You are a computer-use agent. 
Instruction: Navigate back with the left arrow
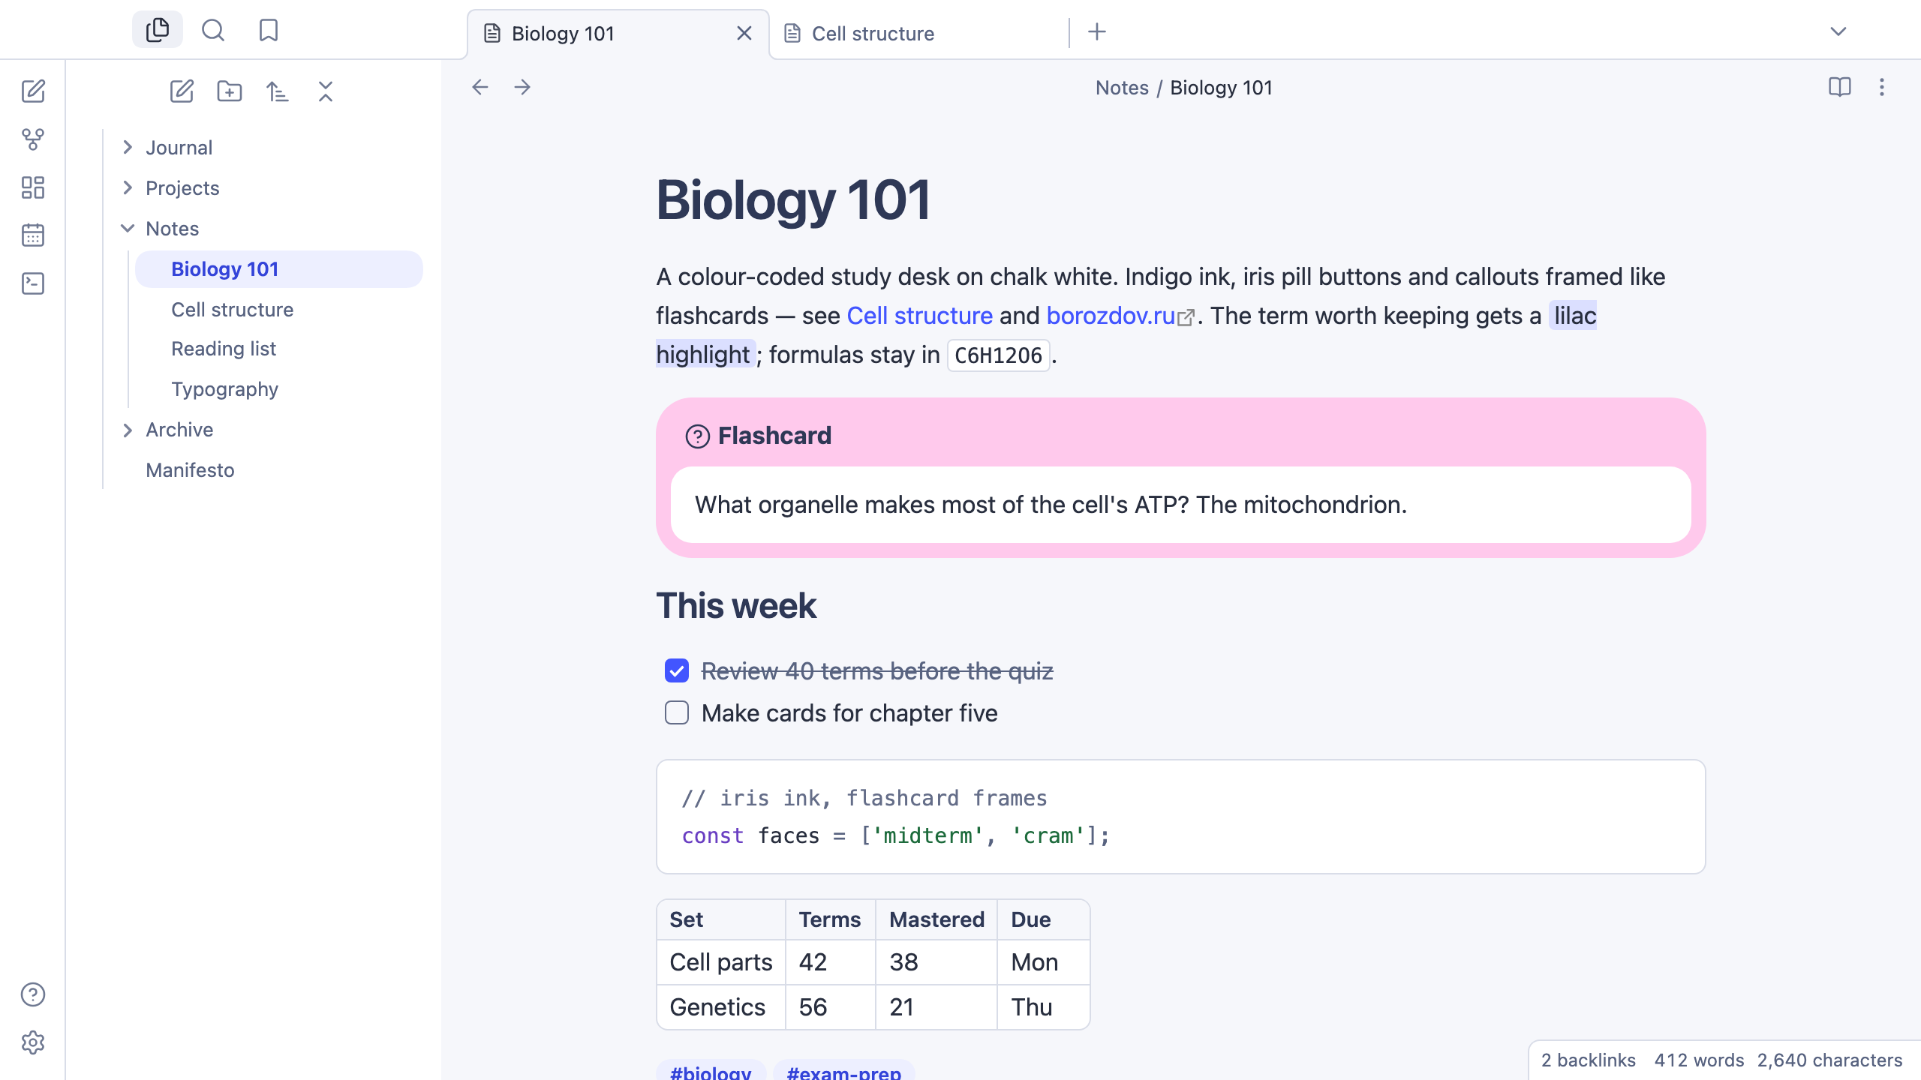click(x=480, y=87)
